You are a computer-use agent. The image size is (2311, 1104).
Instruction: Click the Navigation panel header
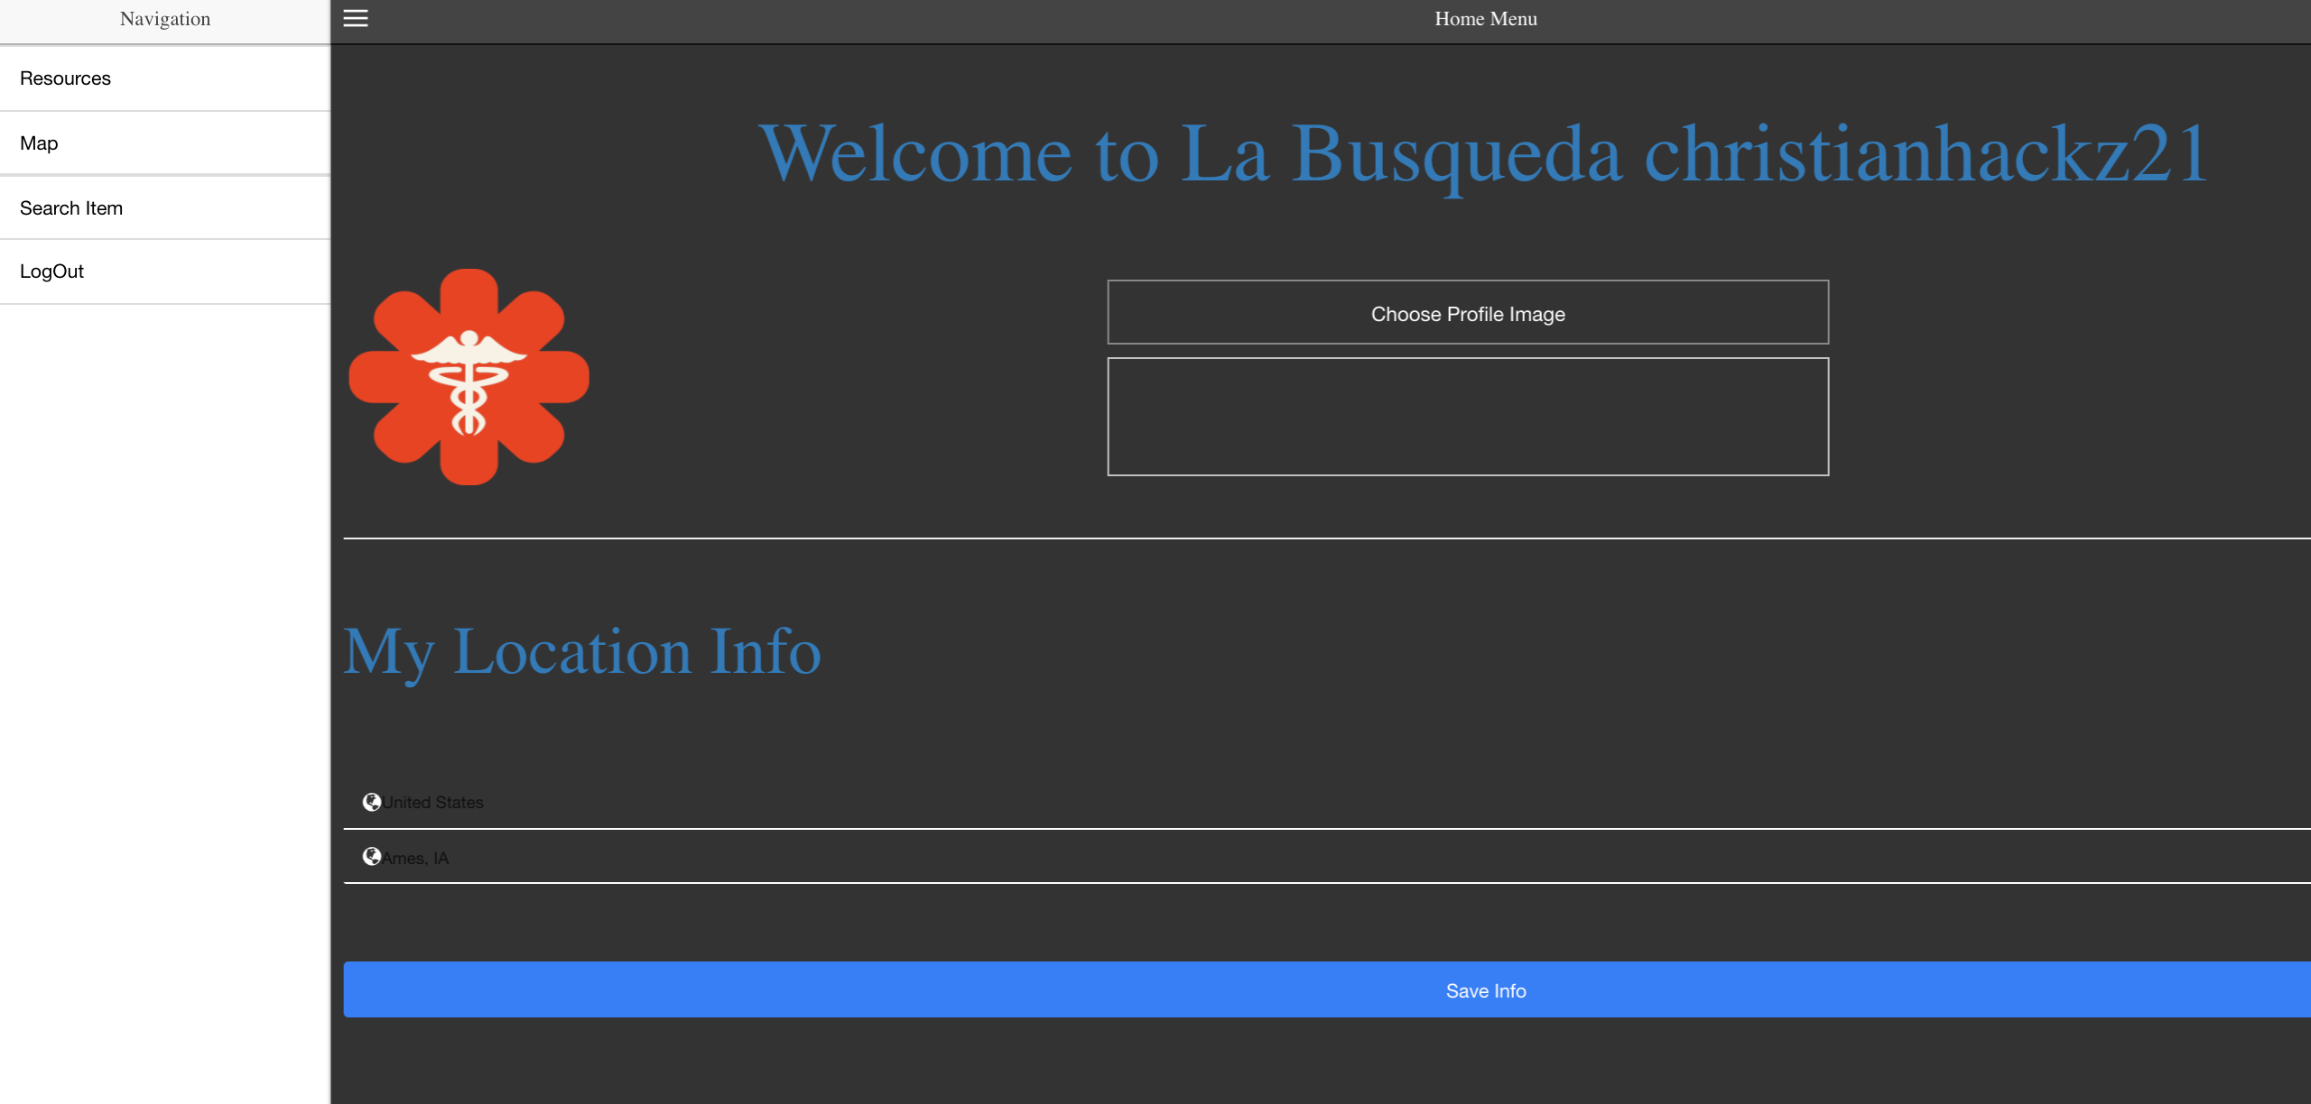point(165,19)
